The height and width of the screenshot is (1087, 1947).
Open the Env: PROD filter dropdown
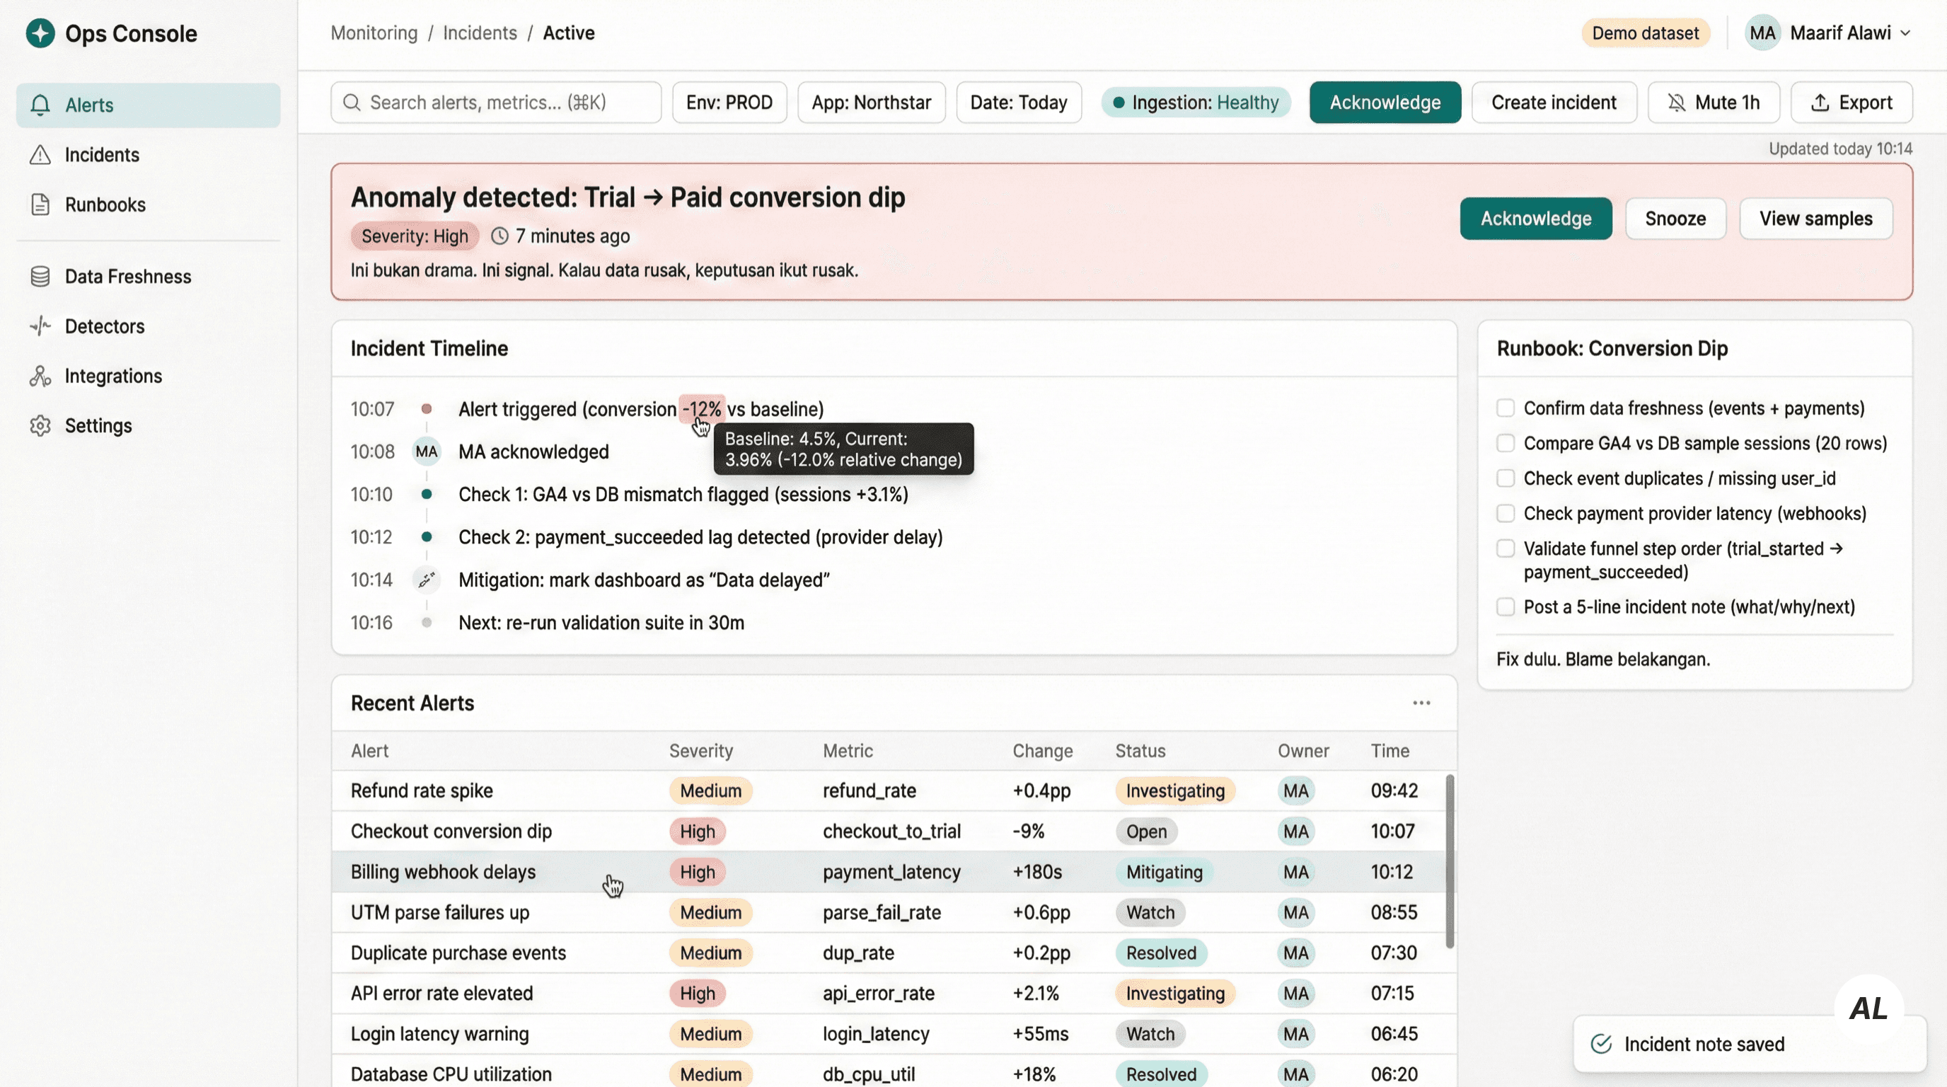pos(729,103)
